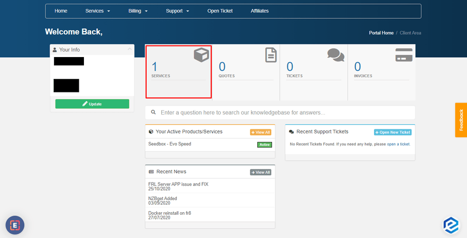
Task: Click View All for Active Products/Services
Action: coord(261,132)
